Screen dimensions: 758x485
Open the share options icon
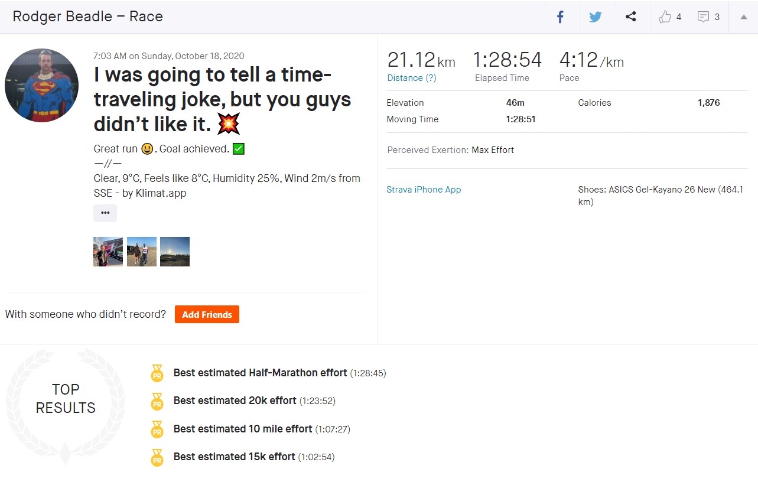click(631, 17)
